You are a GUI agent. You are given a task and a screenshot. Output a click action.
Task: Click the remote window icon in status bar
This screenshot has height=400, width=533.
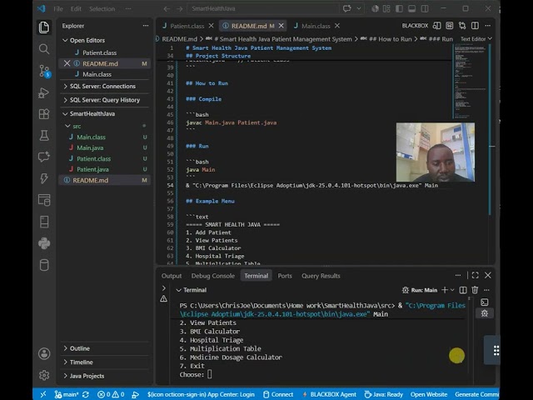(43, 394)
